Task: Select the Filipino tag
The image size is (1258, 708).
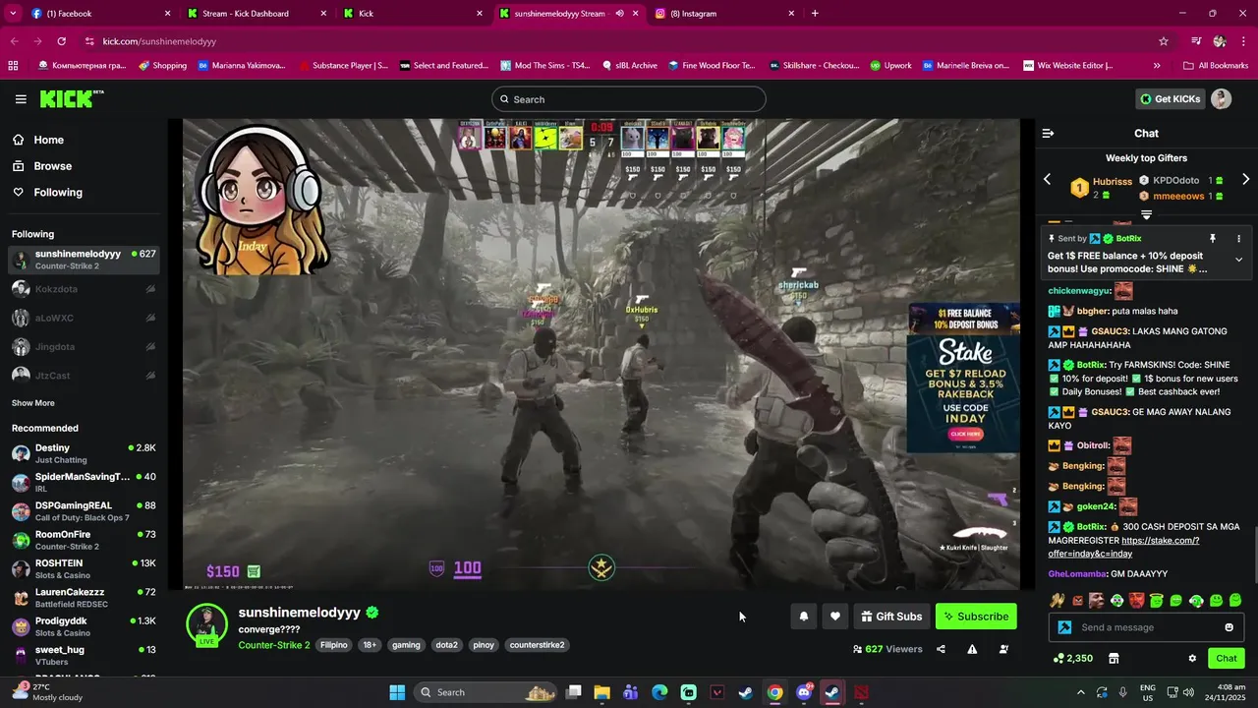Action: [334, 645]
